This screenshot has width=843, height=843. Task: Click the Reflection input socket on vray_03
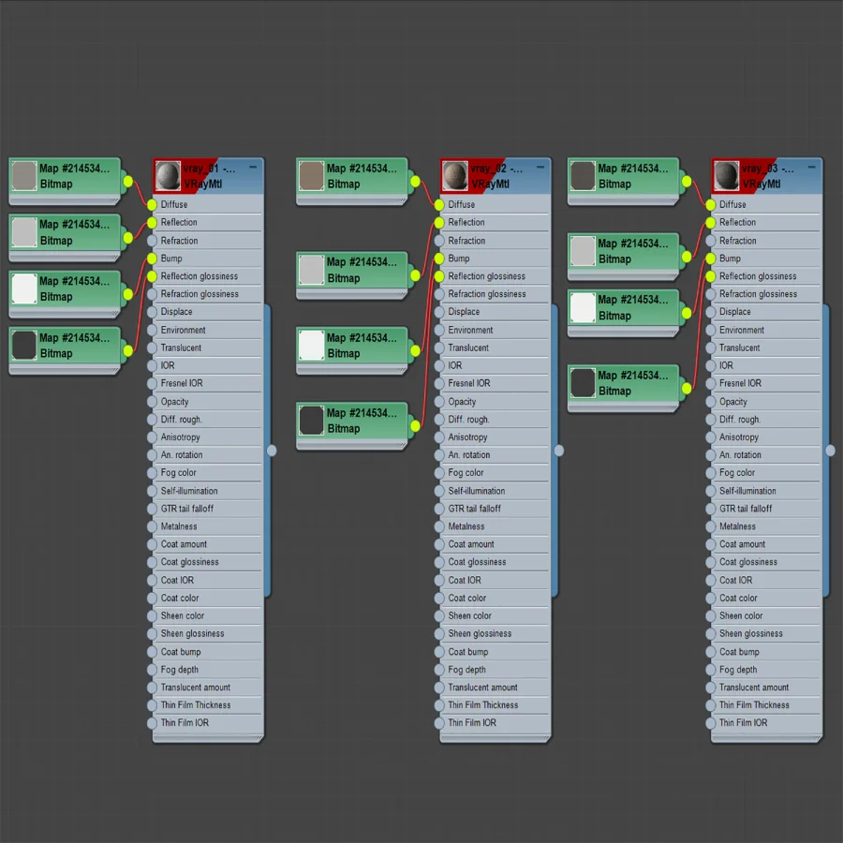[711, 223]
